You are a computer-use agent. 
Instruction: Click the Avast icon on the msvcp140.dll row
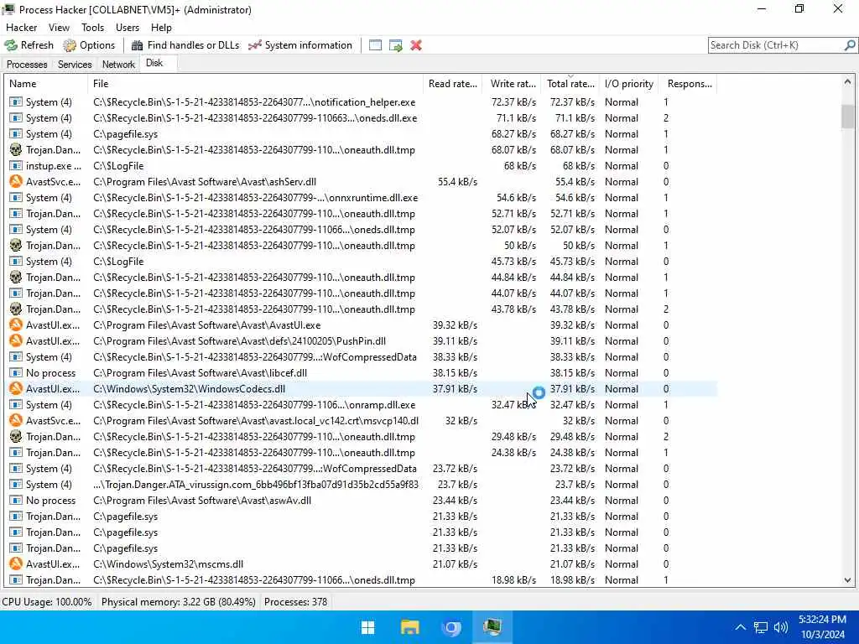coord(16,420)
